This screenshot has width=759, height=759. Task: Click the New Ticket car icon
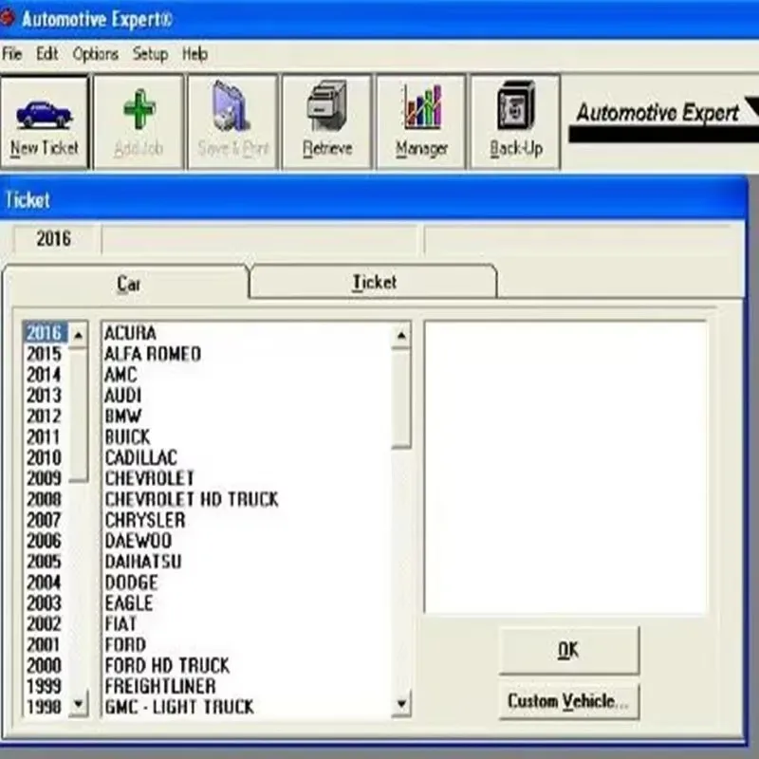pos(43,113)
